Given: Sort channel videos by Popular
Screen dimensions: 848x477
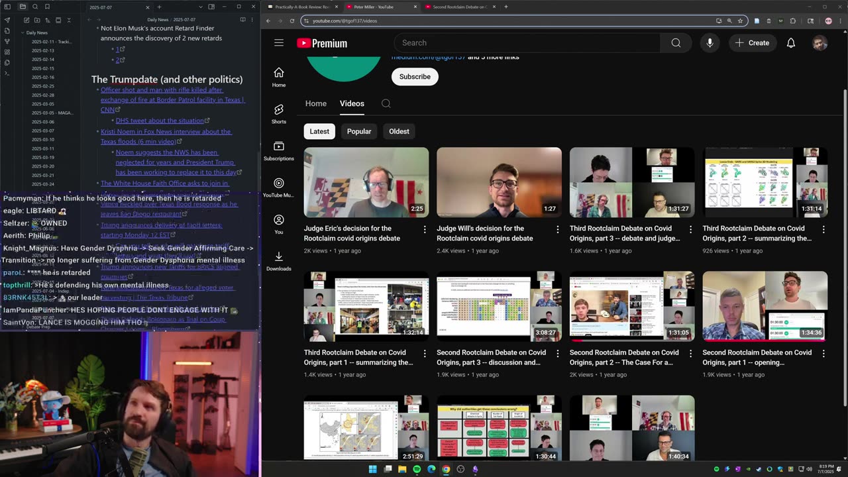Looking at the screenshot, I should click(359, 131).
